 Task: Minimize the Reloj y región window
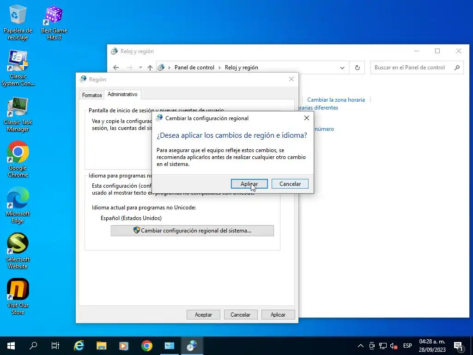tap(417, 51)
